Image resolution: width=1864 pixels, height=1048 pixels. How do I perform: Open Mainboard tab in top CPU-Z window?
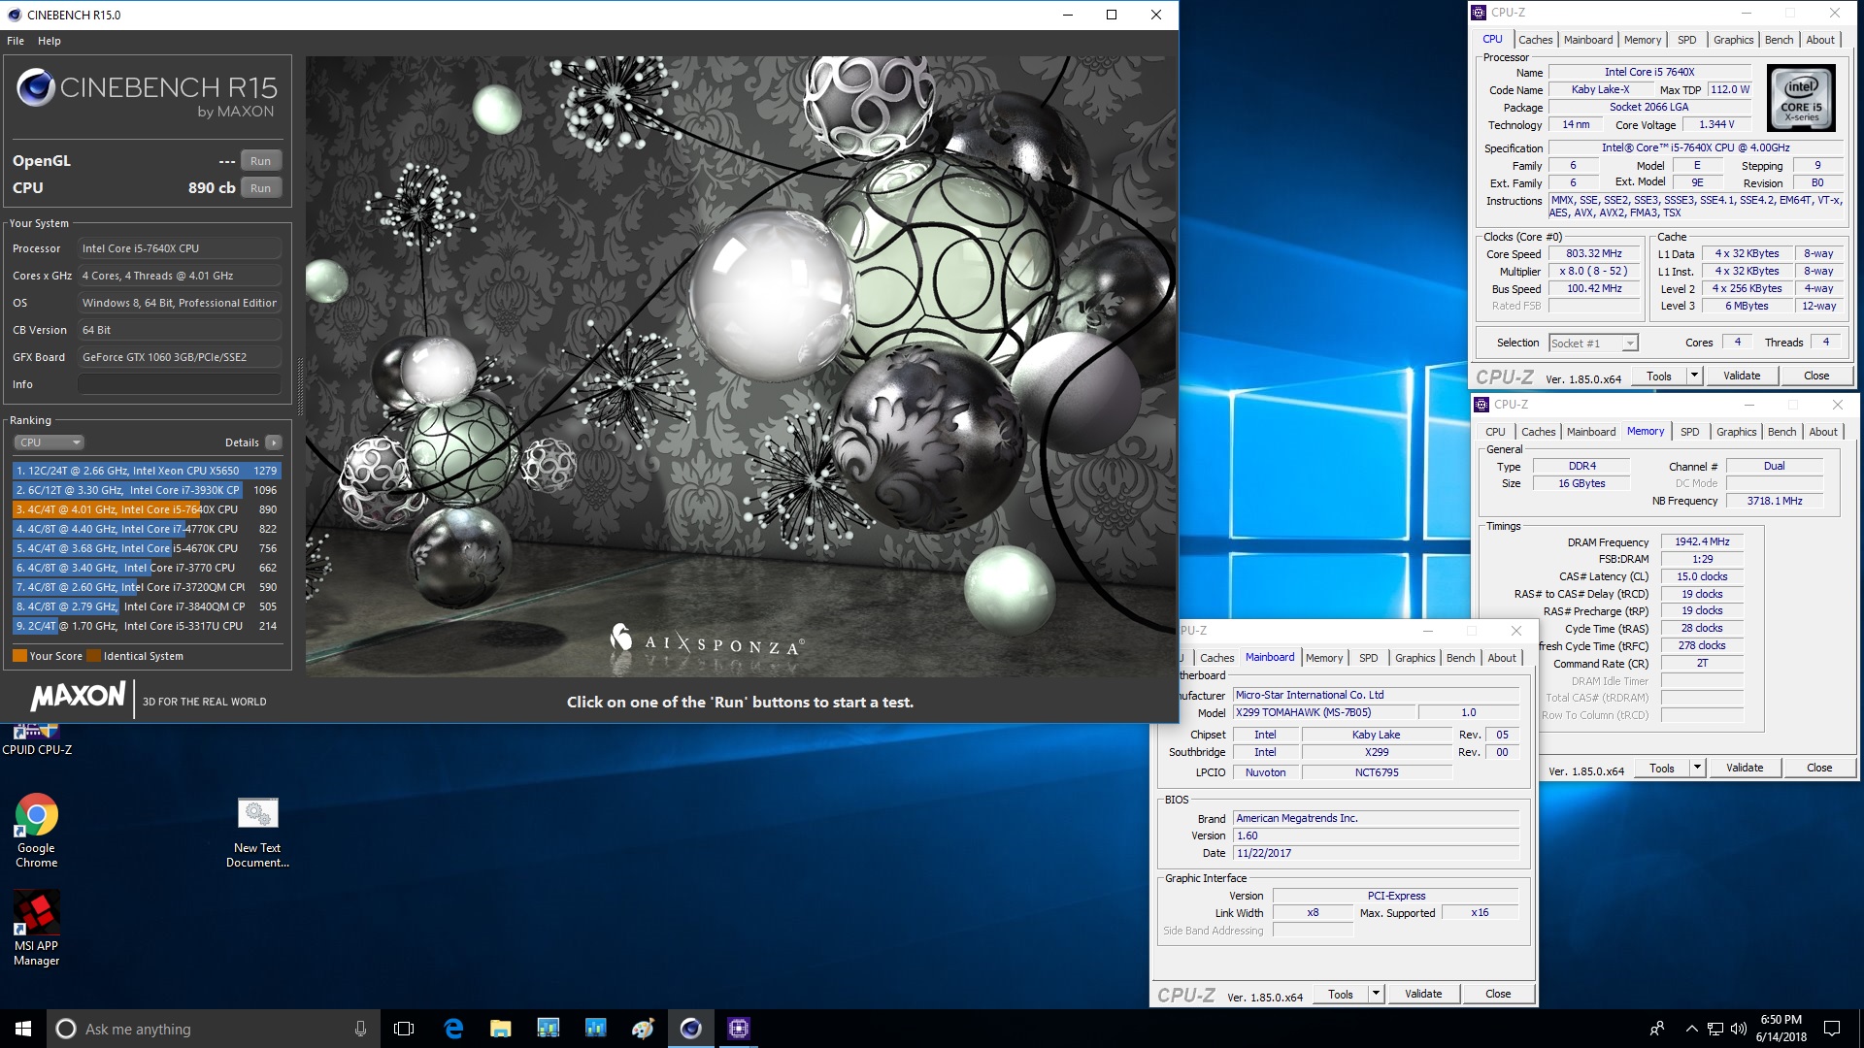pyautogui.click(x=1588, y=40)
